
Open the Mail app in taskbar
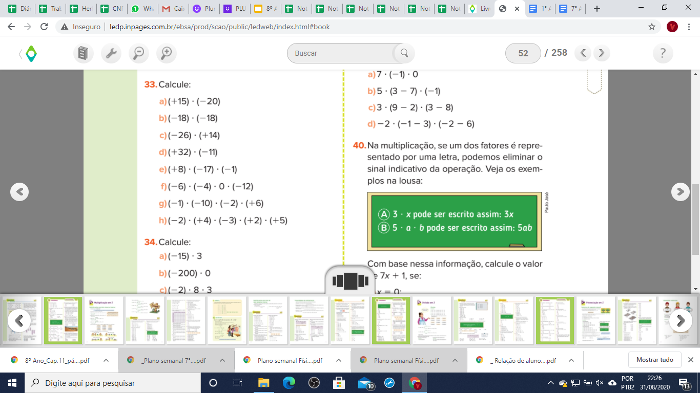pos(365,383)
